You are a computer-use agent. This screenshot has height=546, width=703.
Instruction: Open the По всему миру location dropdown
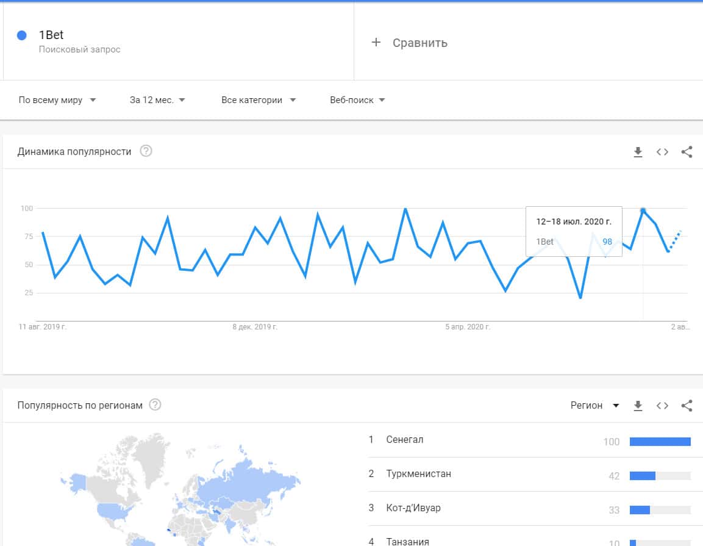pos(57,100)
